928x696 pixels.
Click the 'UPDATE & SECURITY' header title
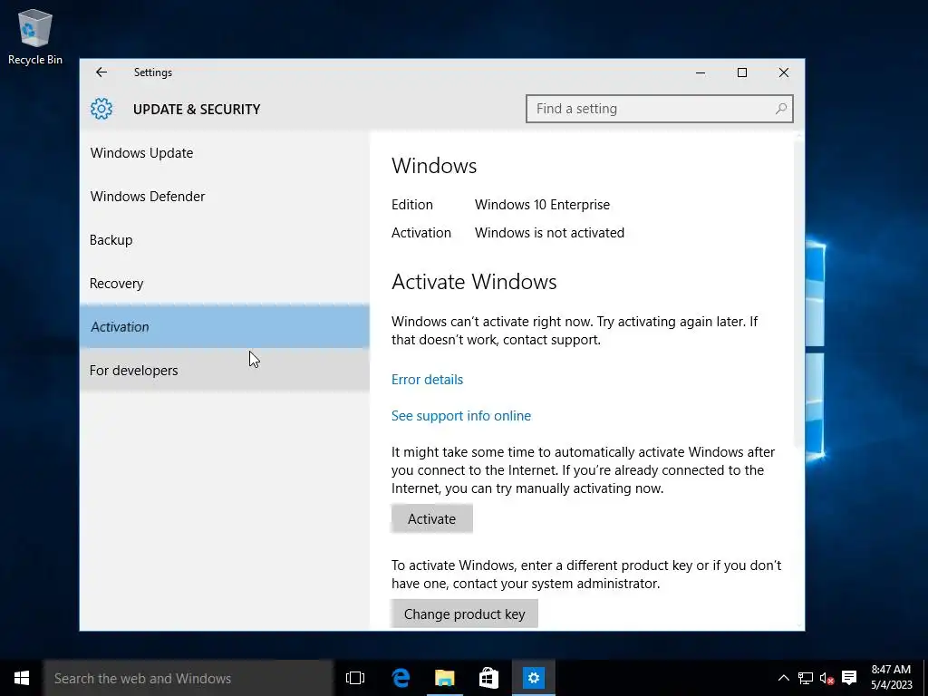(x=197, y=110)
